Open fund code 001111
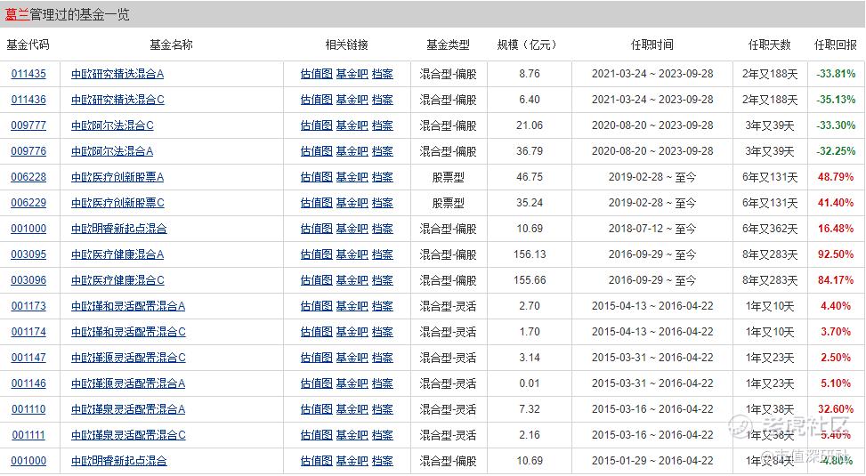 28,434
